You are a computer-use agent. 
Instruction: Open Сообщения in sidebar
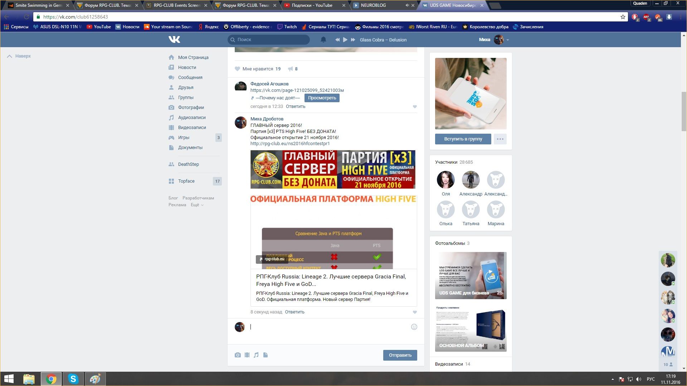(x=190, y=77)
